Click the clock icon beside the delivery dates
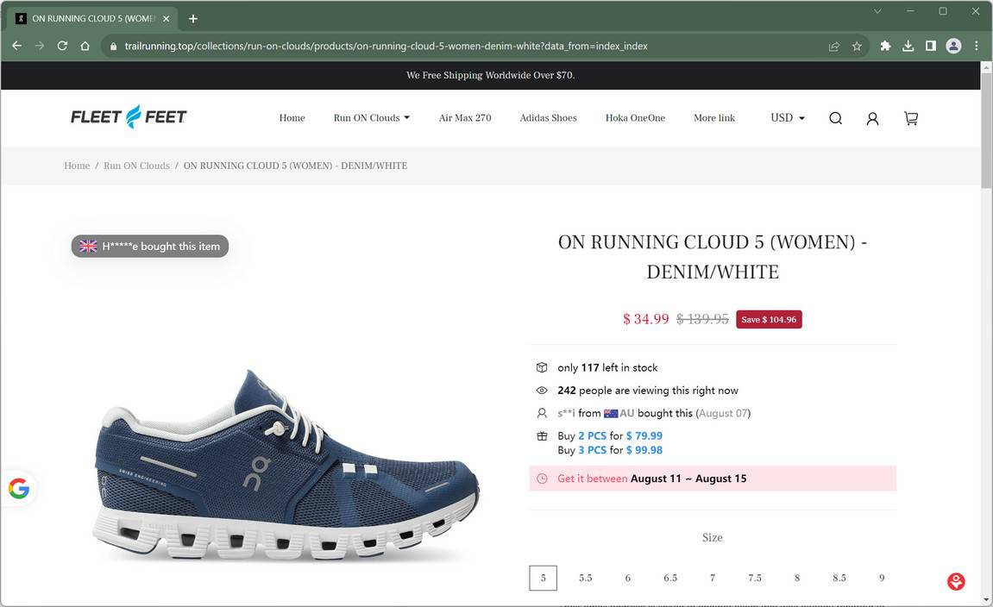This screenshot has width=993, height=607. [x=542, y=479]
